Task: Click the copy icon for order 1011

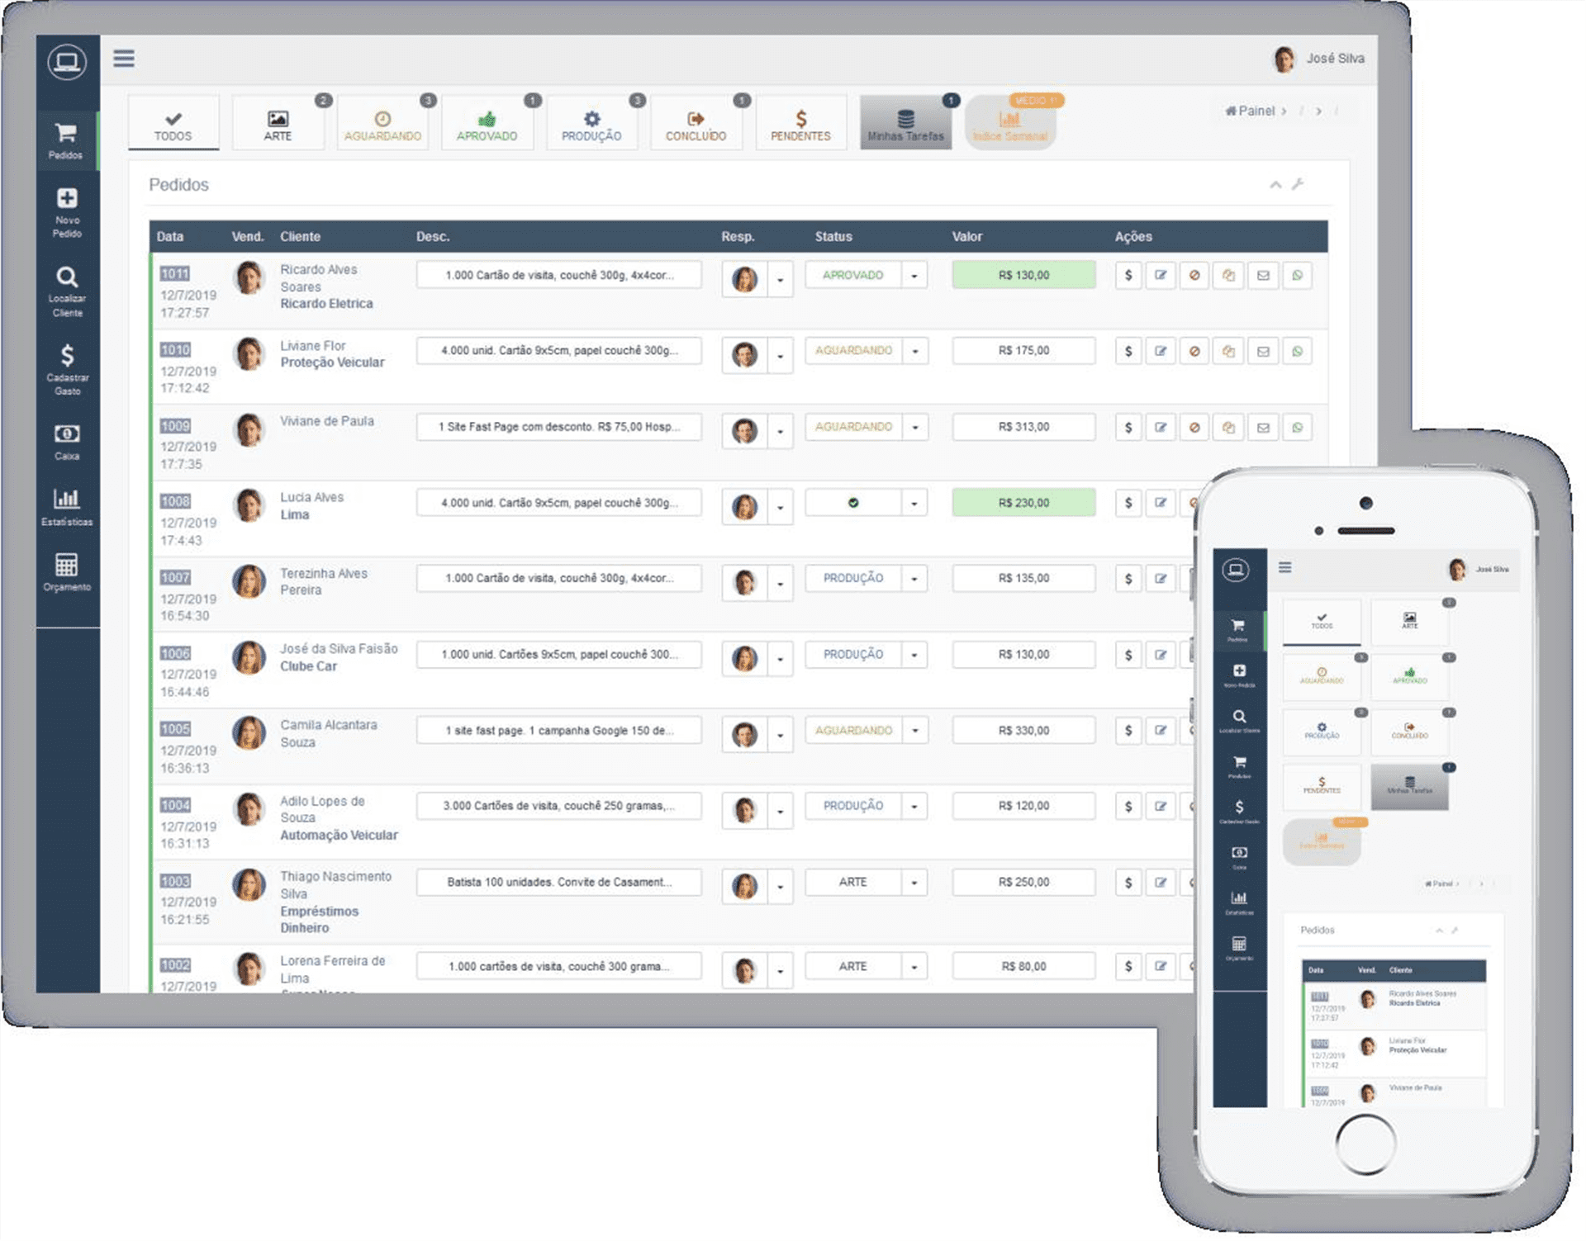Action: (x=1228, y=276)
